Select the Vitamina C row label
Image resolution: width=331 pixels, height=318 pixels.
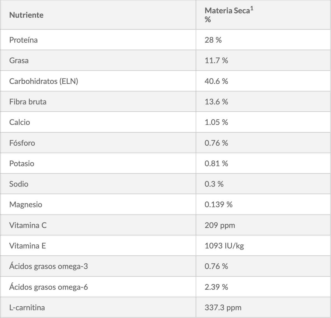[x=28, y=225]
